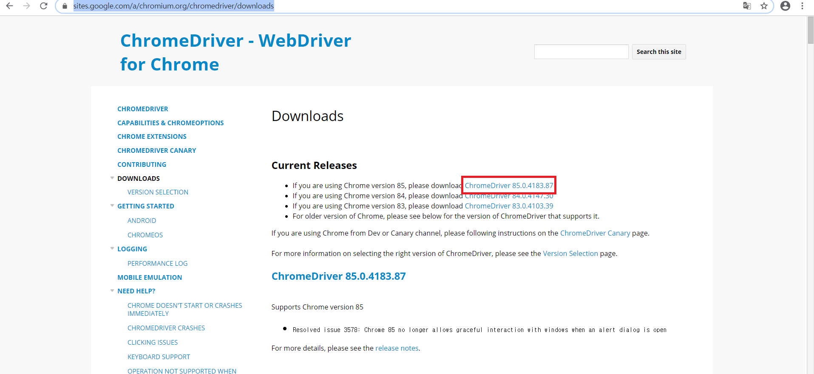Click the Supports Chrome version 85 text

(x=317, y=307)
